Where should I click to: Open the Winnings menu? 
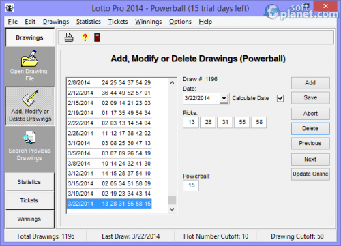click(149, 22)
